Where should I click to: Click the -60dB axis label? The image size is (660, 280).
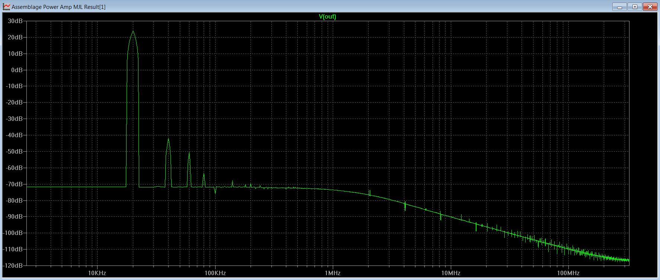point(14,168)
